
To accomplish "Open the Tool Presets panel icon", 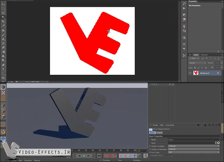I will [184, 56].
